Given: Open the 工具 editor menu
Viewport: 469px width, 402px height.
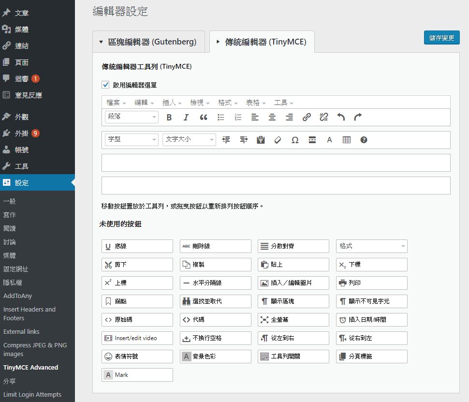Looking at the screenshot, I should coord(283,103).
